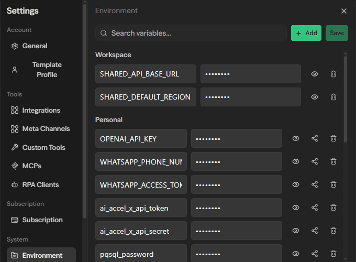Image resolution: width=356 pixels, height=262 pixels.
Task: Edit the WHATSAPP_PHONE_NUM name field
Action: pos(141,161)
